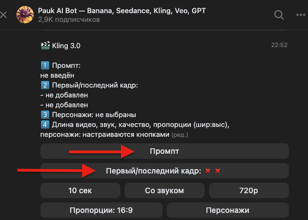Open the Персонажи character selection button
This screenshot has width=308, height=220.
click(x=228, y=210)
